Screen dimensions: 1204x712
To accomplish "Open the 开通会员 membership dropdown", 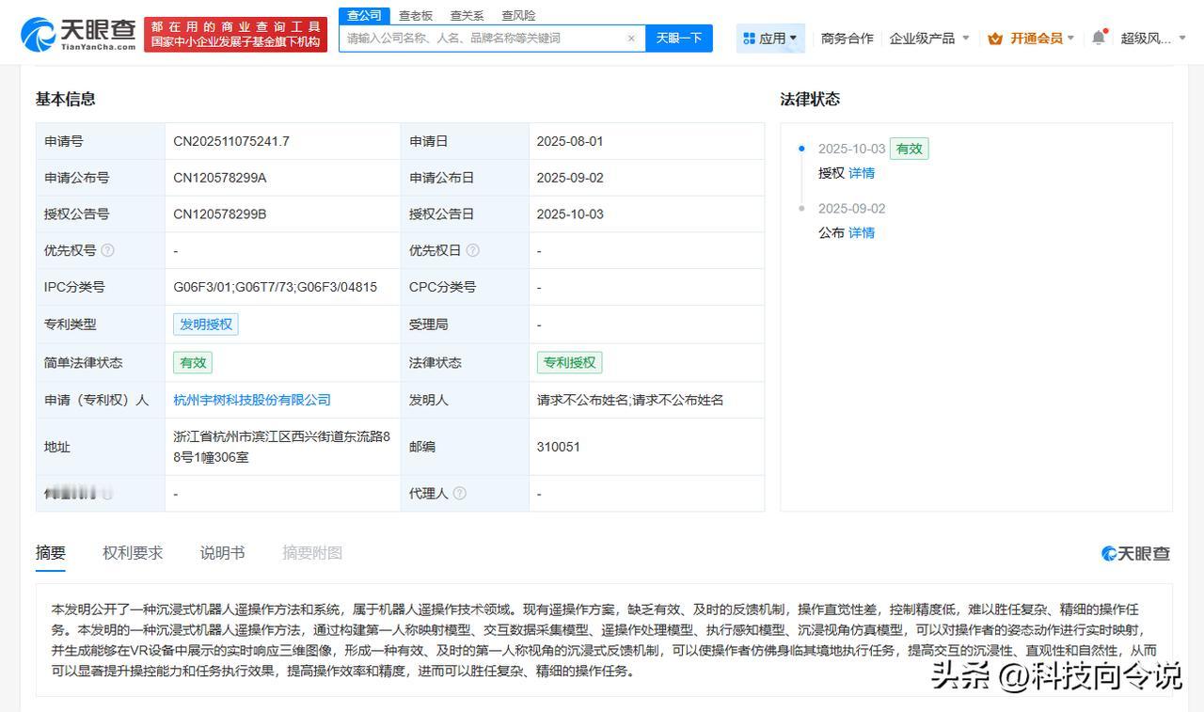I will (1031, 39).
